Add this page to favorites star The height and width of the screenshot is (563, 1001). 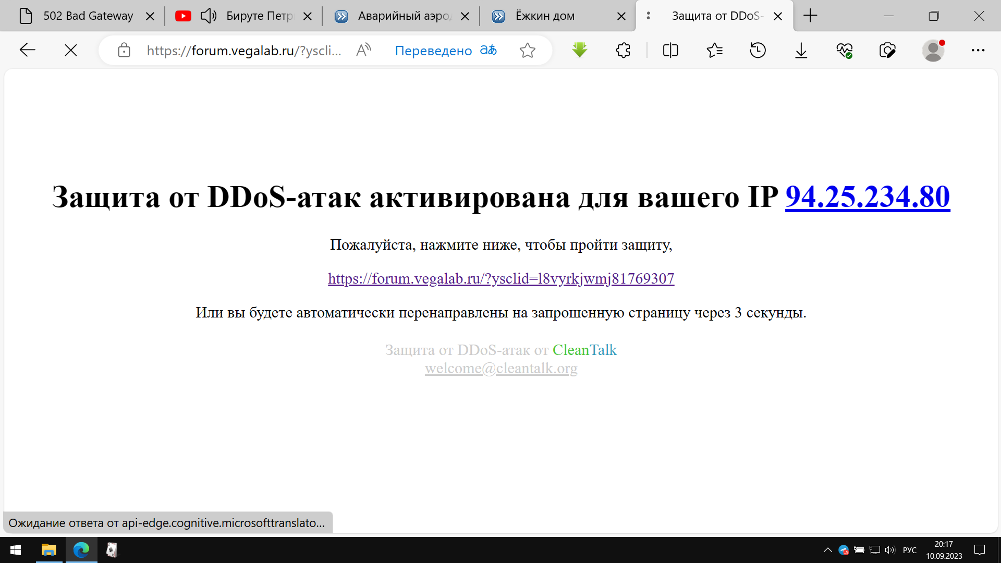coord(528,50)
